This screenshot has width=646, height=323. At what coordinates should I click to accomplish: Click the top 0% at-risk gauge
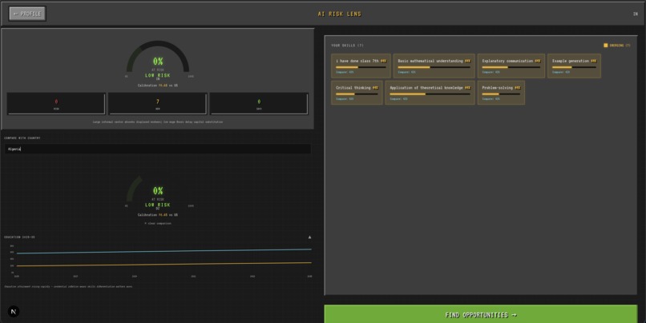pyautogui.click(x=158, y=58)
